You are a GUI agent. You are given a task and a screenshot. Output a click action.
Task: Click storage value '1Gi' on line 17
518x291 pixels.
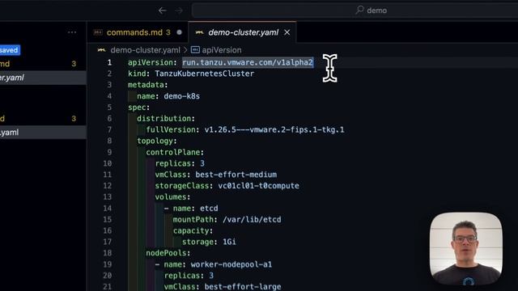pyautogui.click(x=229, y=242)
